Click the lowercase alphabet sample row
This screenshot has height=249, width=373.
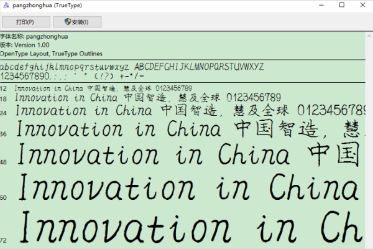click(65, 67)
